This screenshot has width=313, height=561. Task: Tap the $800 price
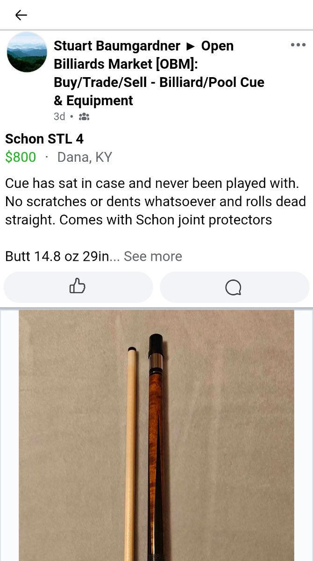[21, 157]
